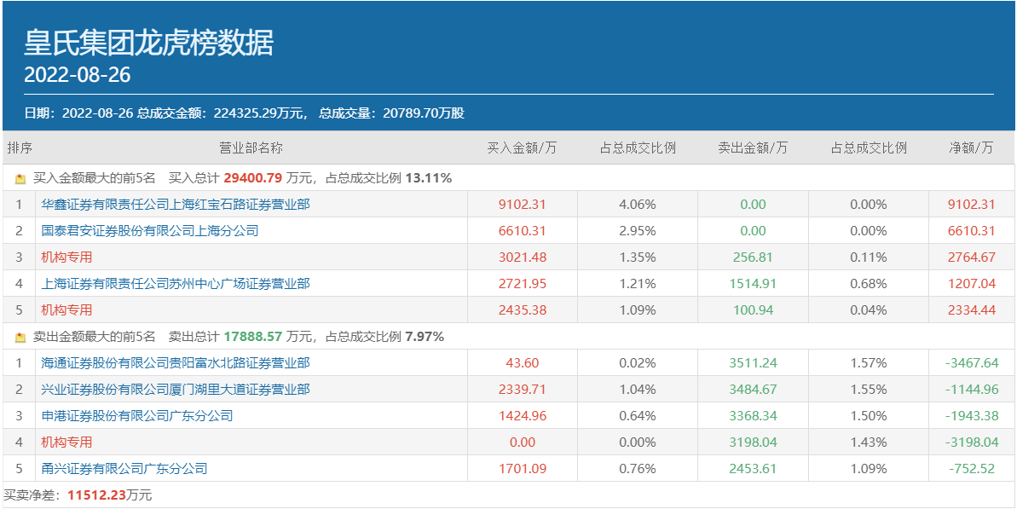Click the 买入总计 value 29400.79
Image resolution: width=1017 pixels, height=509 pixels.
point(253,179)
